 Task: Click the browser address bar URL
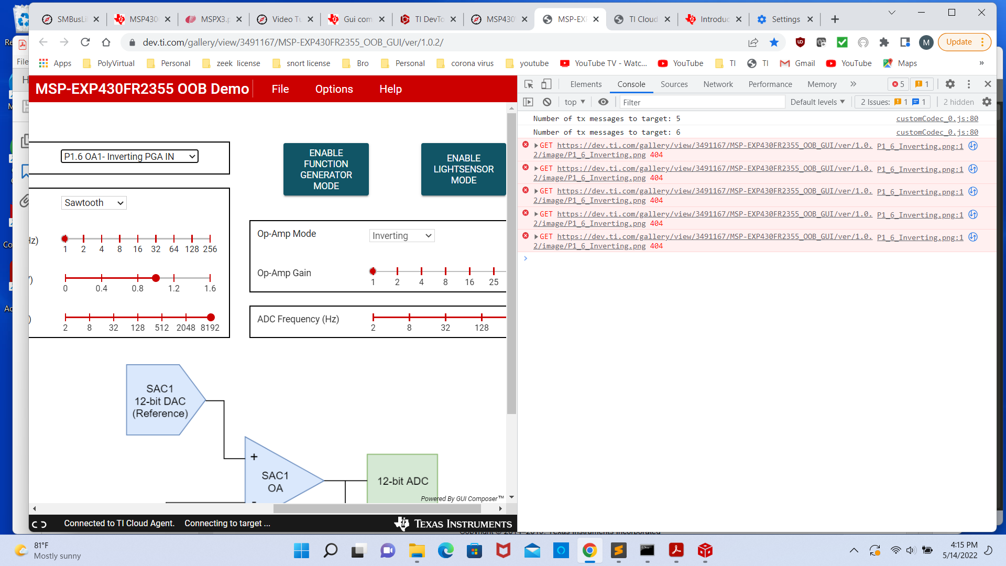tap(293, 42)
